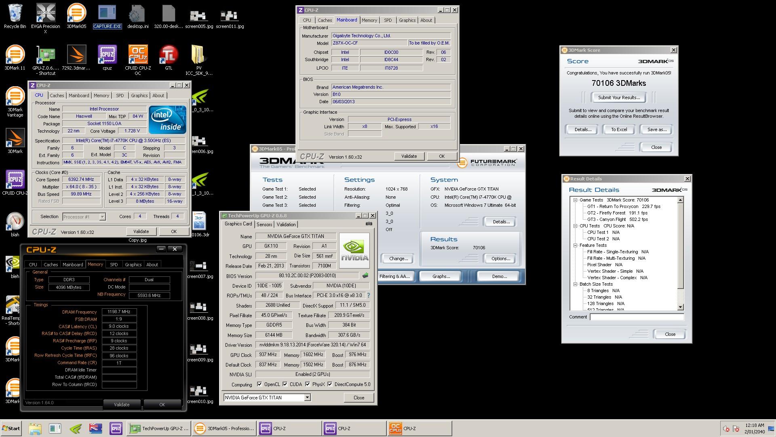Toggle PhysX checkbox in GPU-Z
The image size is (776, 437).
308,384
